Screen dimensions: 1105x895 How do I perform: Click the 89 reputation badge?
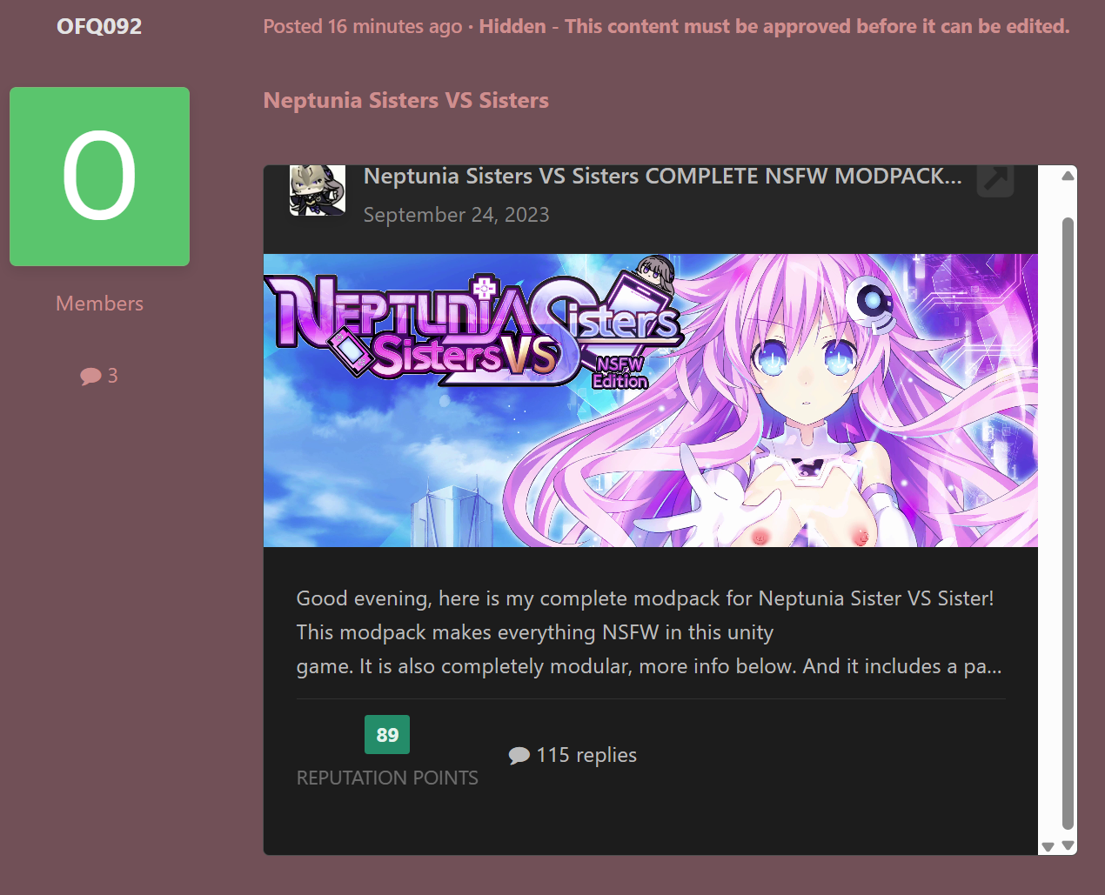tap(387, 735)
